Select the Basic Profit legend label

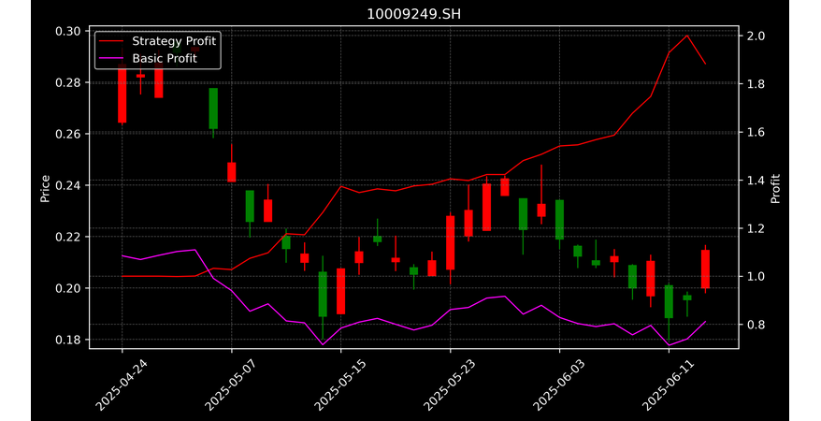[165, 58]
